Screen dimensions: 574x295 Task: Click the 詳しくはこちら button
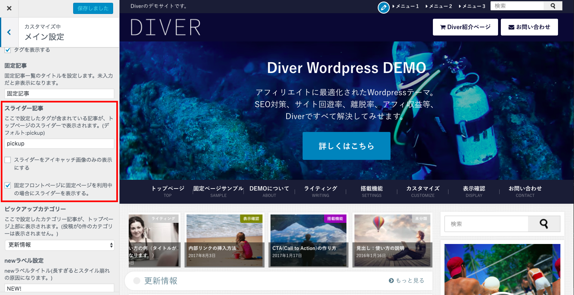(x=347, y=146)
